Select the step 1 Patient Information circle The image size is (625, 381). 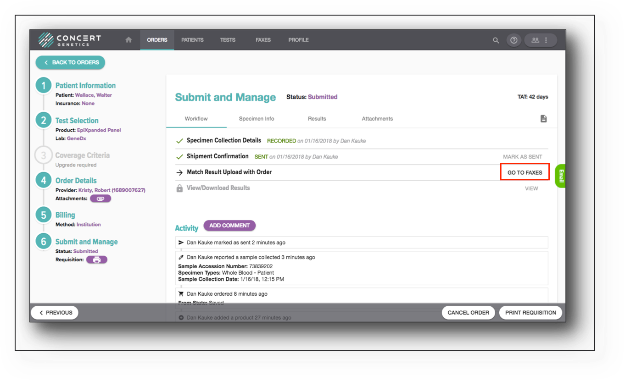coord(43,85)
